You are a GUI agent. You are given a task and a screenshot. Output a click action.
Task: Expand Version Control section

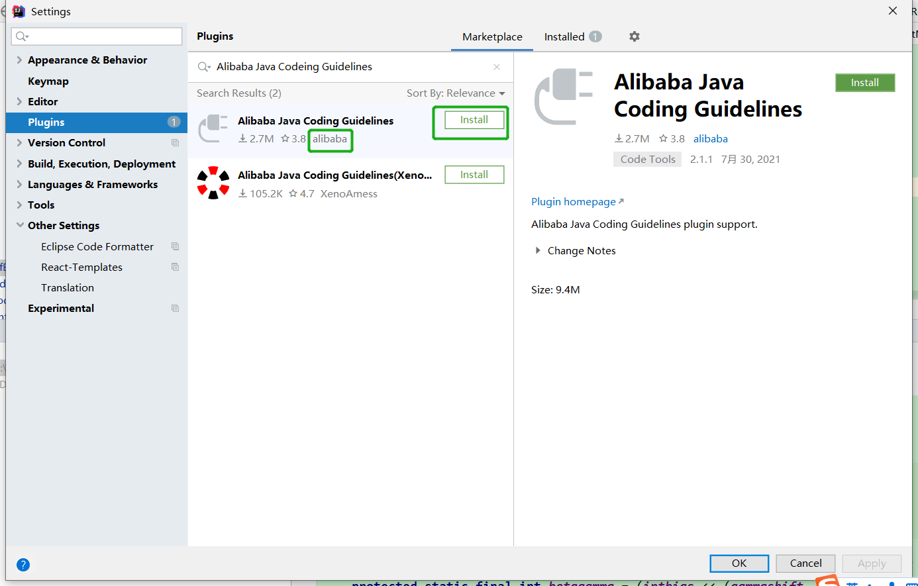(19, 142)
